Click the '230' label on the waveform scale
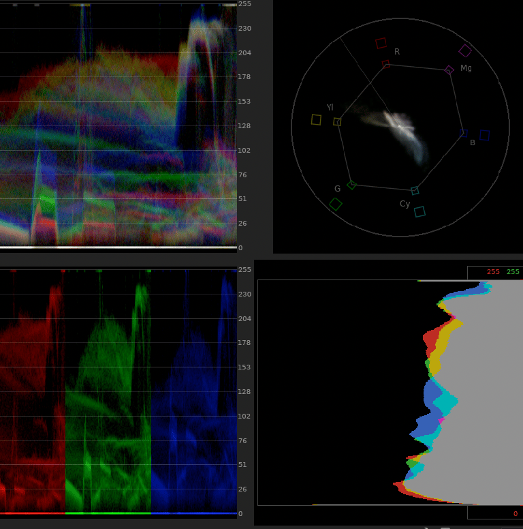This screenshot has height=529, width=523. click(x=244, y=29)
